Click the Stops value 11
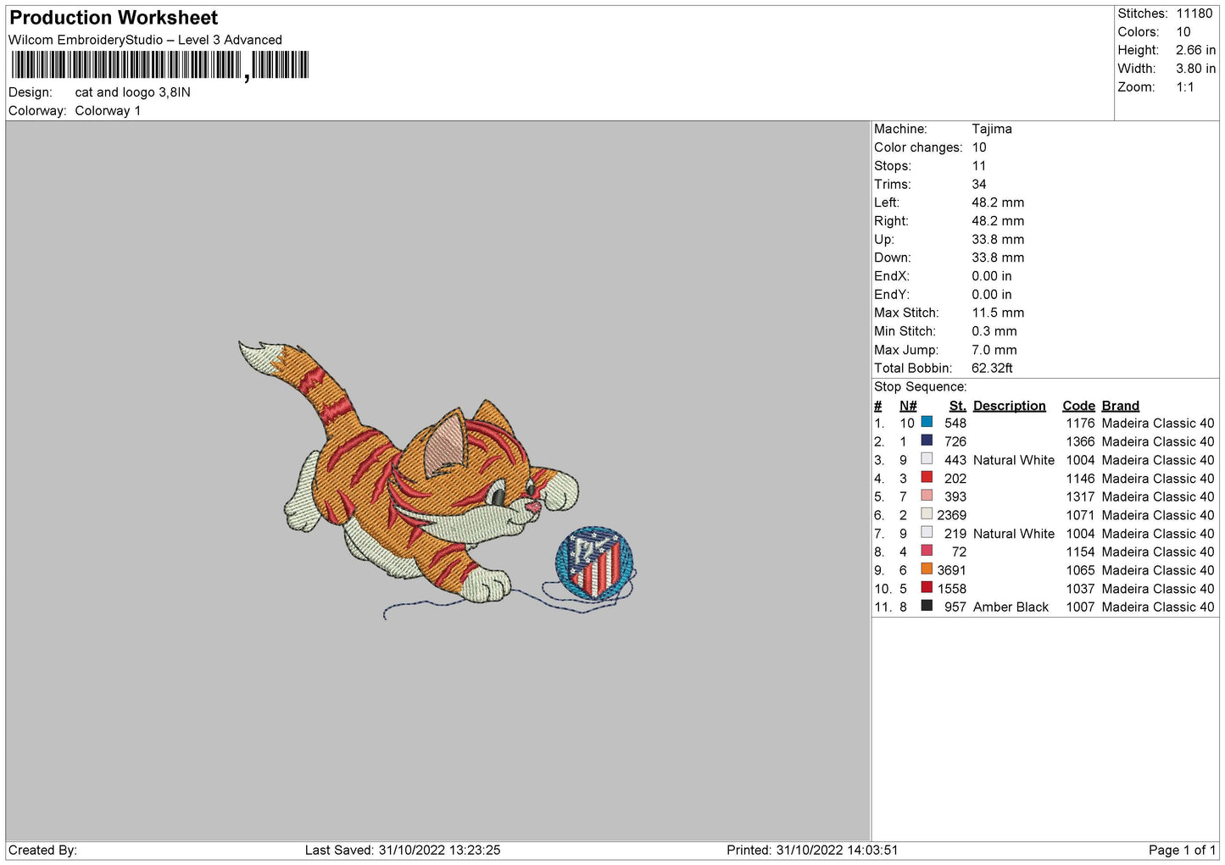1225x865 pixels. coord(978,166)
